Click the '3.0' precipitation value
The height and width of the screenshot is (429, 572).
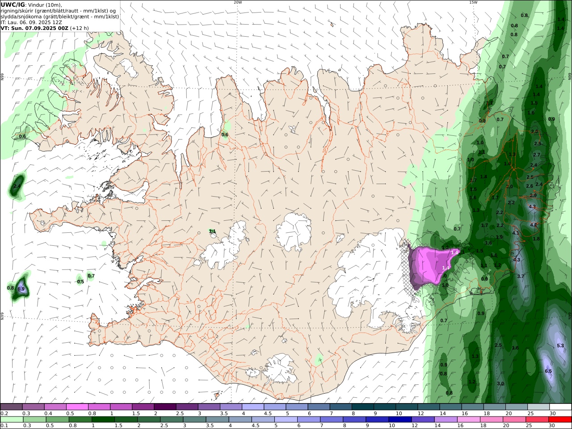point(500,384)
